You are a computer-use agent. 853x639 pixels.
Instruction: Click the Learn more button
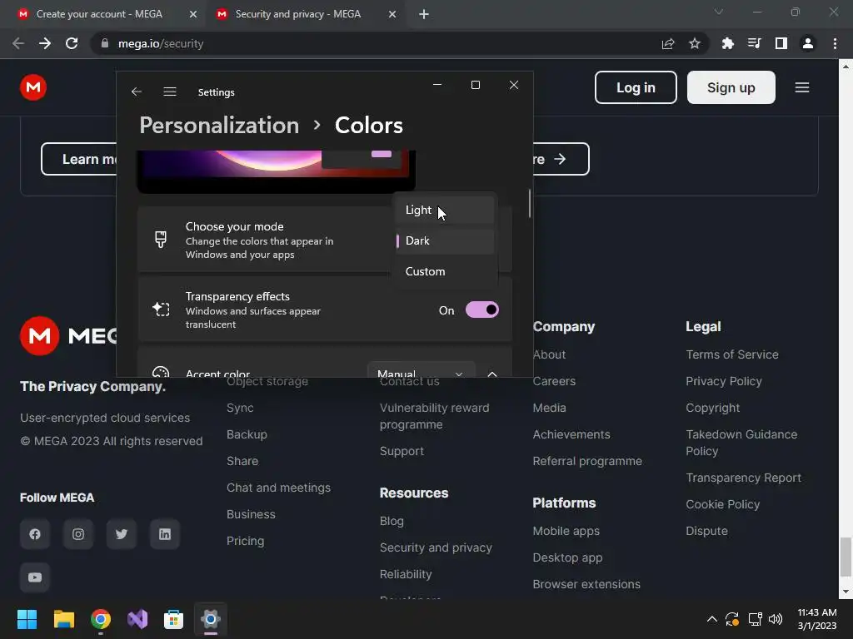[79, 159]
